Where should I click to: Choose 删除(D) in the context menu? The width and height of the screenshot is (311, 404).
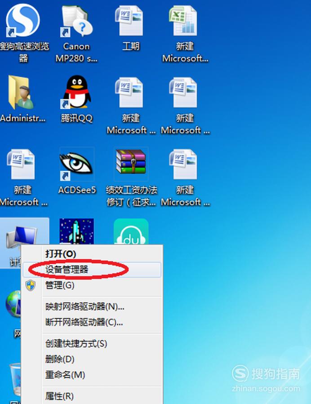click(92, 359)
